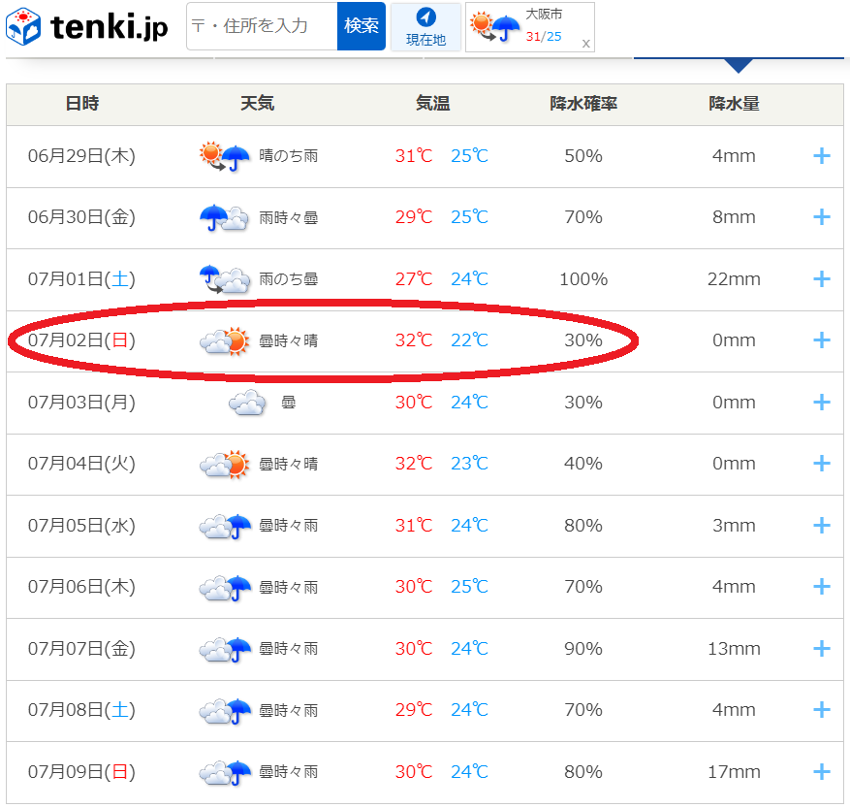Click the 日時 column header
The width and height of the screenshot is (850, 808).
coord(81,103)
